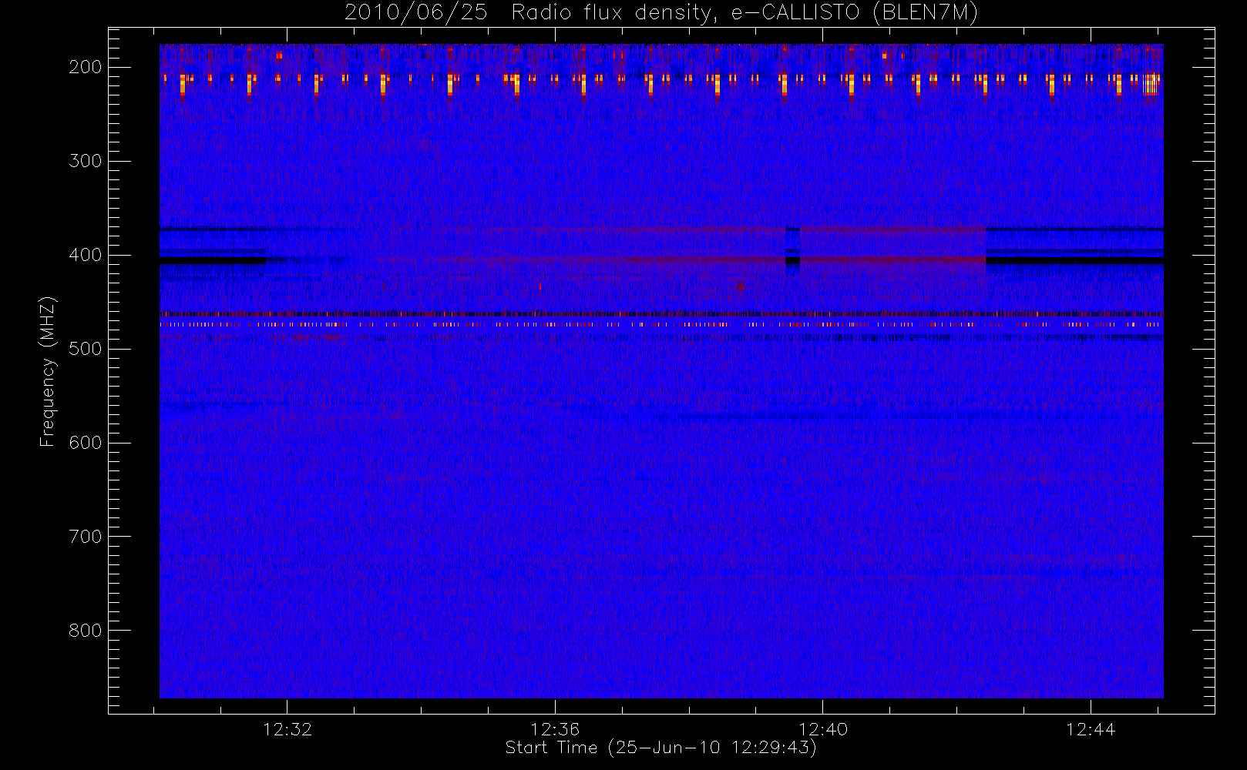This screenshot has width=1247, height=770.
Task: Click the 800 frequency tick label
Action: coord(86,631)
